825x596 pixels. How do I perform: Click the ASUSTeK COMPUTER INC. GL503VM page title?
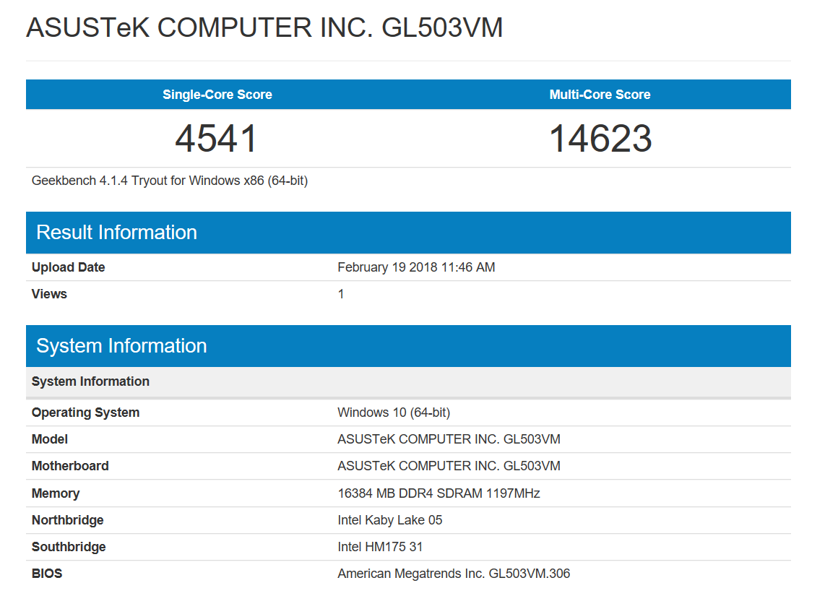coord(264,28)
